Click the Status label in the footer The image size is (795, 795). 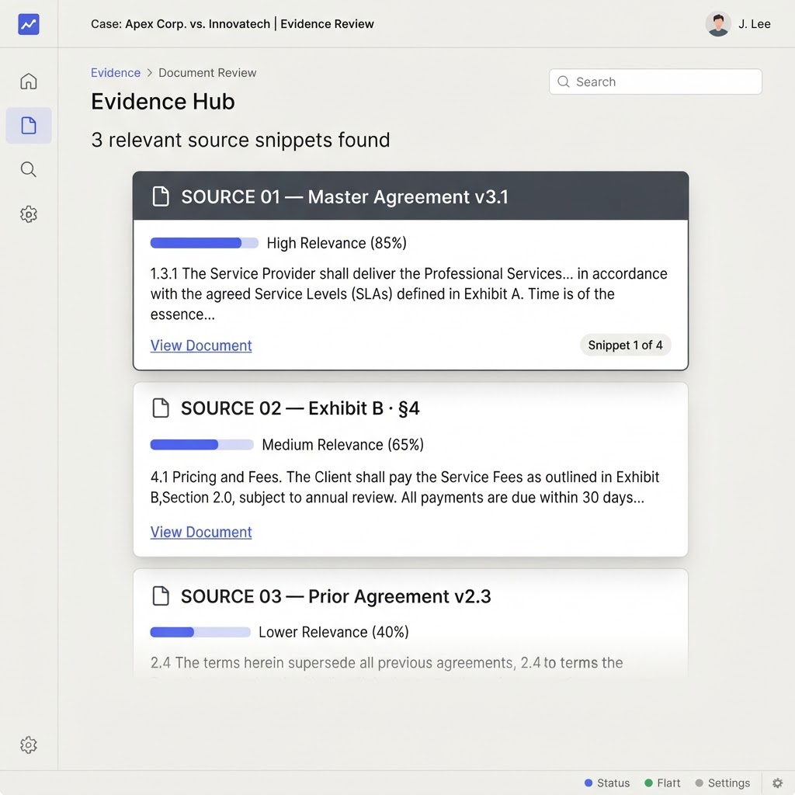pos(613,783)
